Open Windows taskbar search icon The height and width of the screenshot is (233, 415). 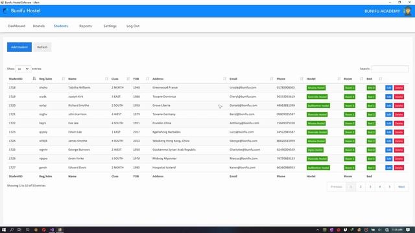(12, 230)
